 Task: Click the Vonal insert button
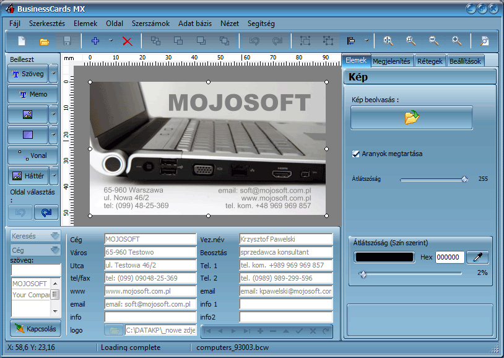(x=33, y=155)
